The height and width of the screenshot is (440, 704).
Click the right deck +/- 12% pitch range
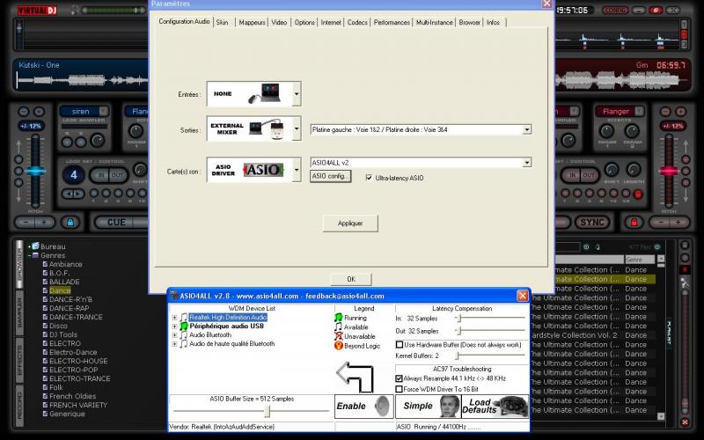(672, 126)
